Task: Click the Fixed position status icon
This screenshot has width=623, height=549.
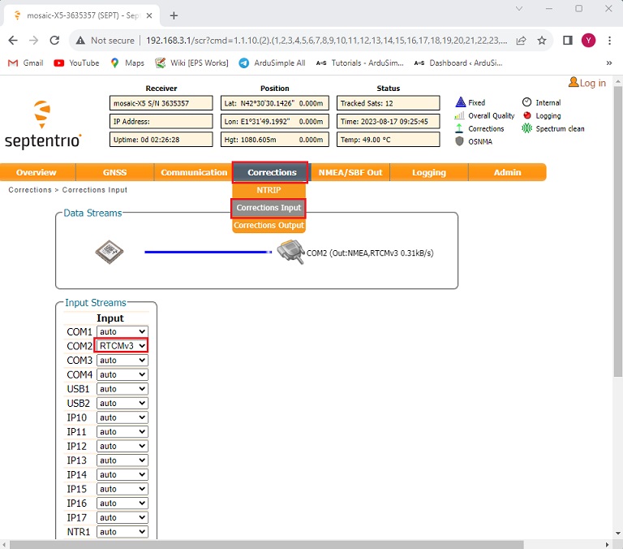Action: (460, 102)
